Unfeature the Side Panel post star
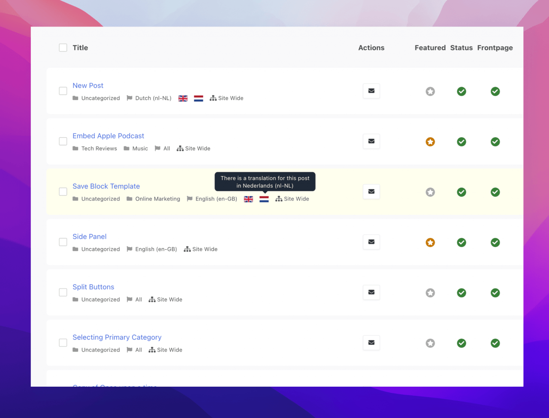The image size is (549, 418). pyautogui.click(x=430, y=242)
